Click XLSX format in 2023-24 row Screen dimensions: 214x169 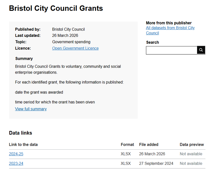[126, 163]
